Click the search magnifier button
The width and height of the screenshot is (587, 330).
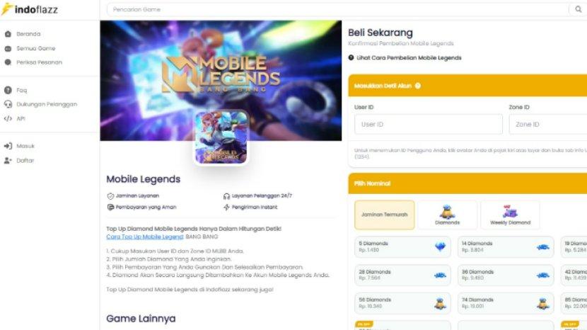click(579, 9)
